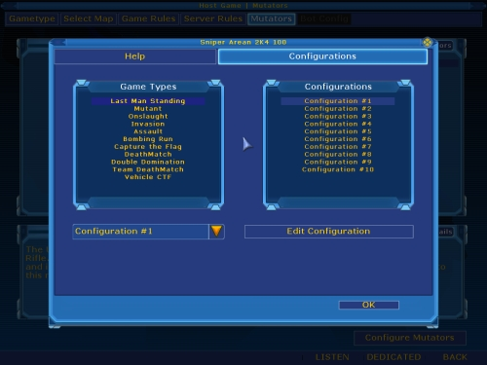Choose Configuration #8 in the list
The width and height of the screenshot is (487, 365).
(x=338, y=154)
